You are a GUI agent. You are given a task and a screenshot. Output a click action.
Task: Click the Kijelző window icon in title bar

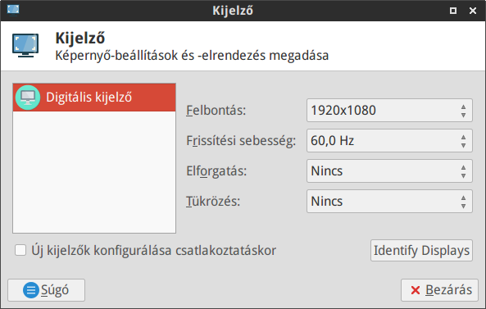point(13,10)
